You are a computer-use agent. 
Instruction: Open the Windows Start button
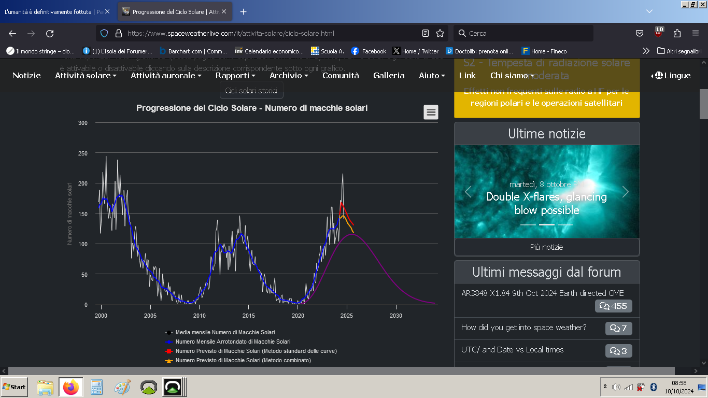click(15, 387)
